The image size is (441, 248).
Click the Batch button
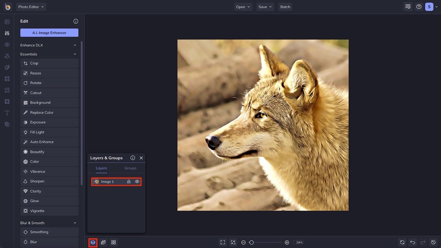pos(285,7)
